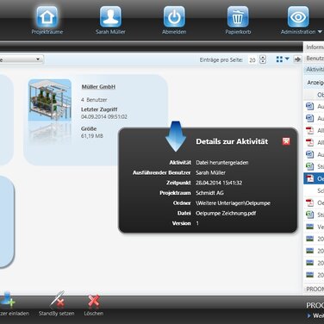The width and height of the screenshot is (324, 324).
Task: Click the Word icon of the first Au... row
Action: (309, 106)
